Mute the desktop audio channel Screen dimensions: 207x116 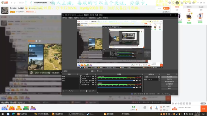click(137, 87)
